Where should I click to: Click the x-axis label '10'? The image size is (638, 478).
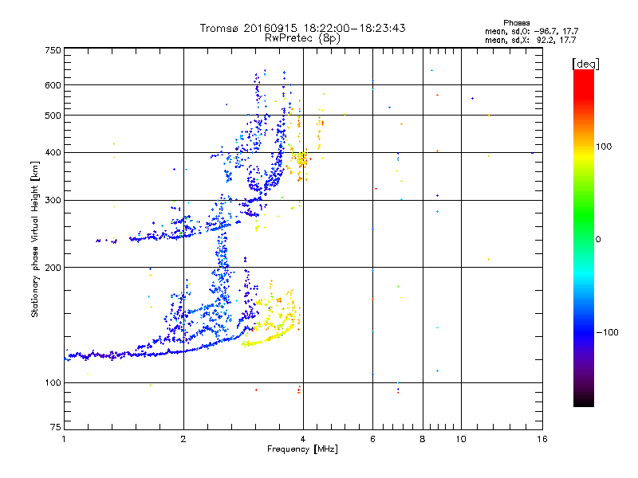(461, 439)
